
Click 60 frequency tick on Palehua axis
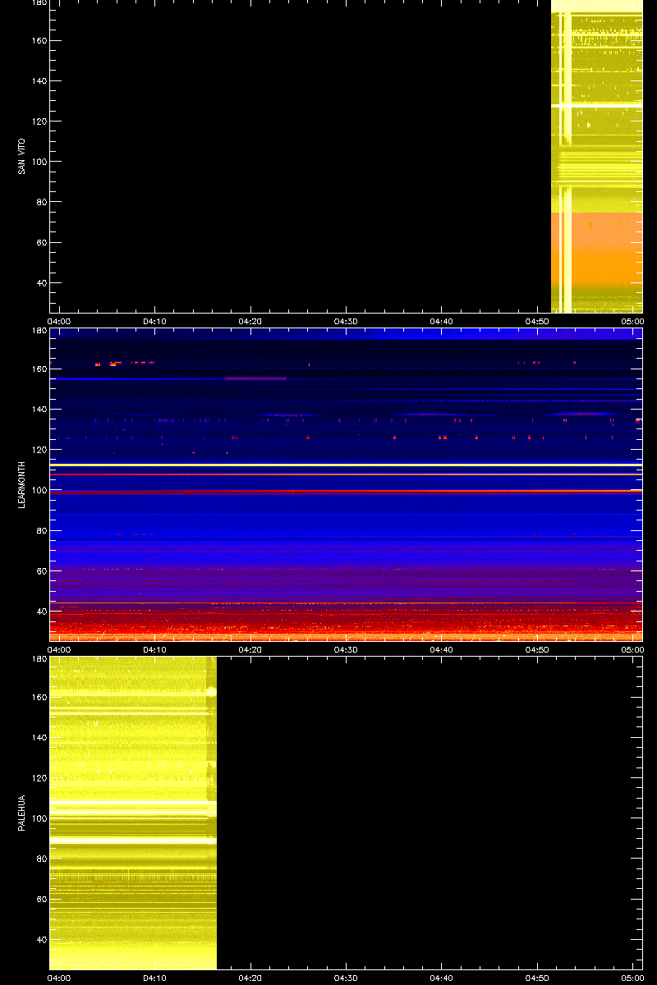pyautogui.click(x=41, y=900)
